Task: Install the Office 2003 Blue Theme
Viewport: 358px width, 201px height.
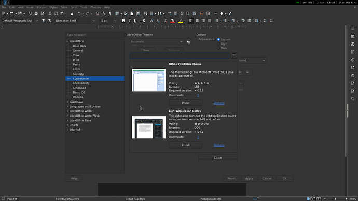Action: point(186,103)
